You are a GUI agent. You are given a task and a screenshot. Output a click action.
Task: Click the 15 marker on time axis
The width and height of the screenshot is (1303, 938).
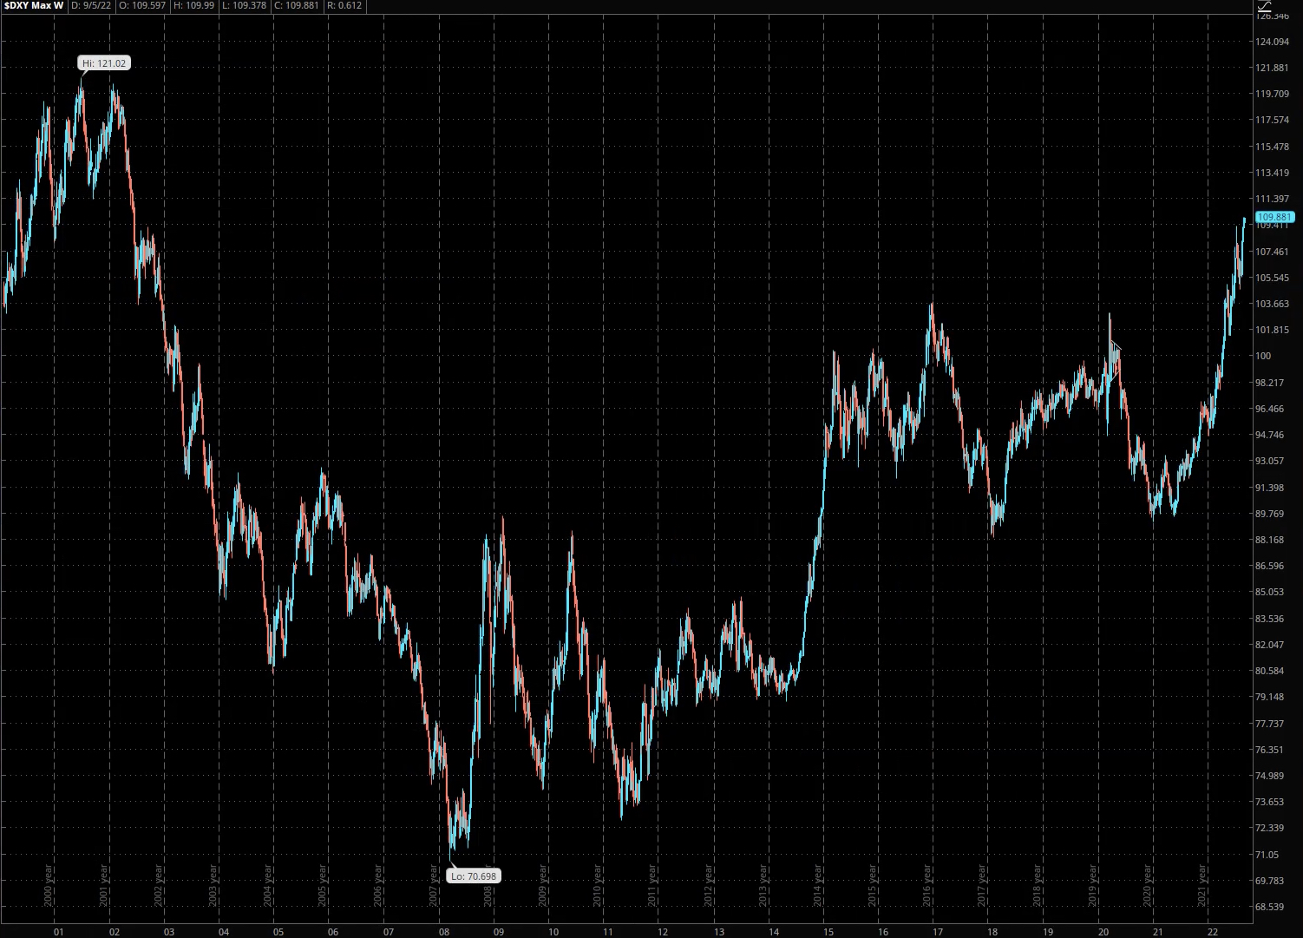click(x=828, y=932)
